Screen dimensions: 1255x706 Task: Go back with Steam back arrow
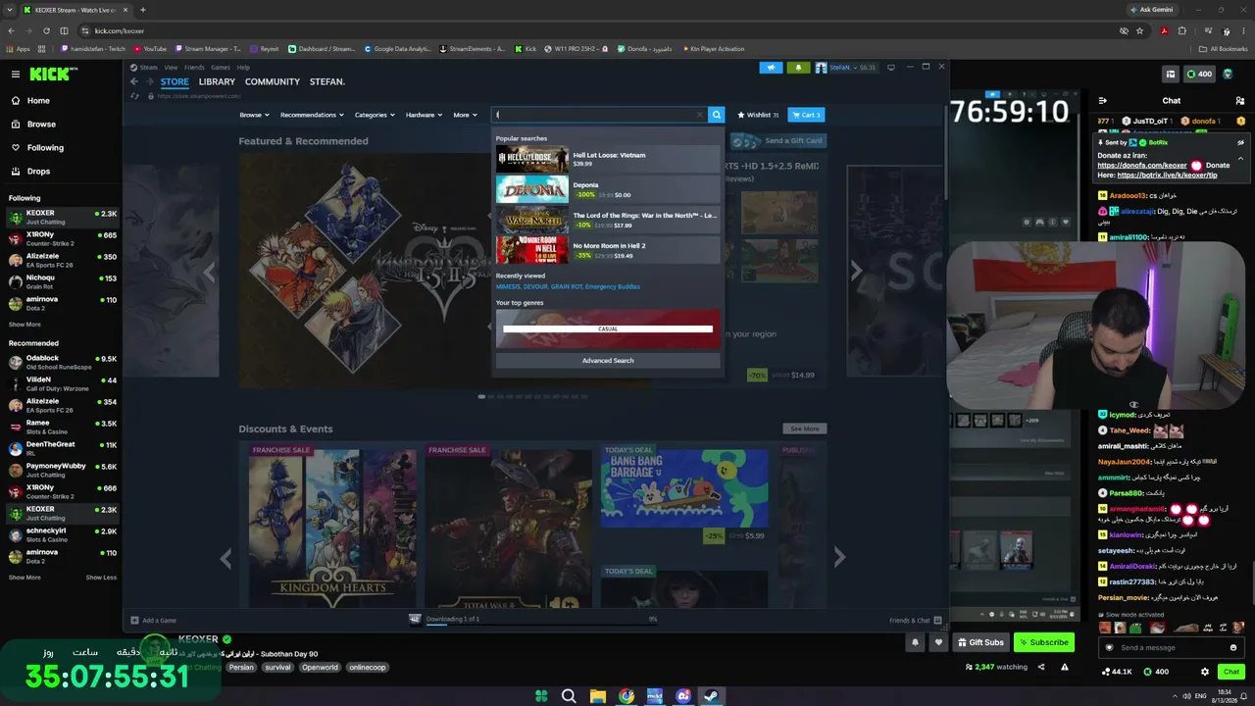tap(134, 81)
